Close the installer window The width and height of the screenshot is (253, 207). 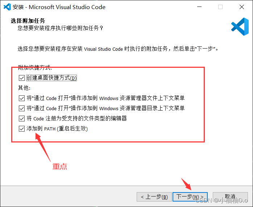(x=242, y=7)
